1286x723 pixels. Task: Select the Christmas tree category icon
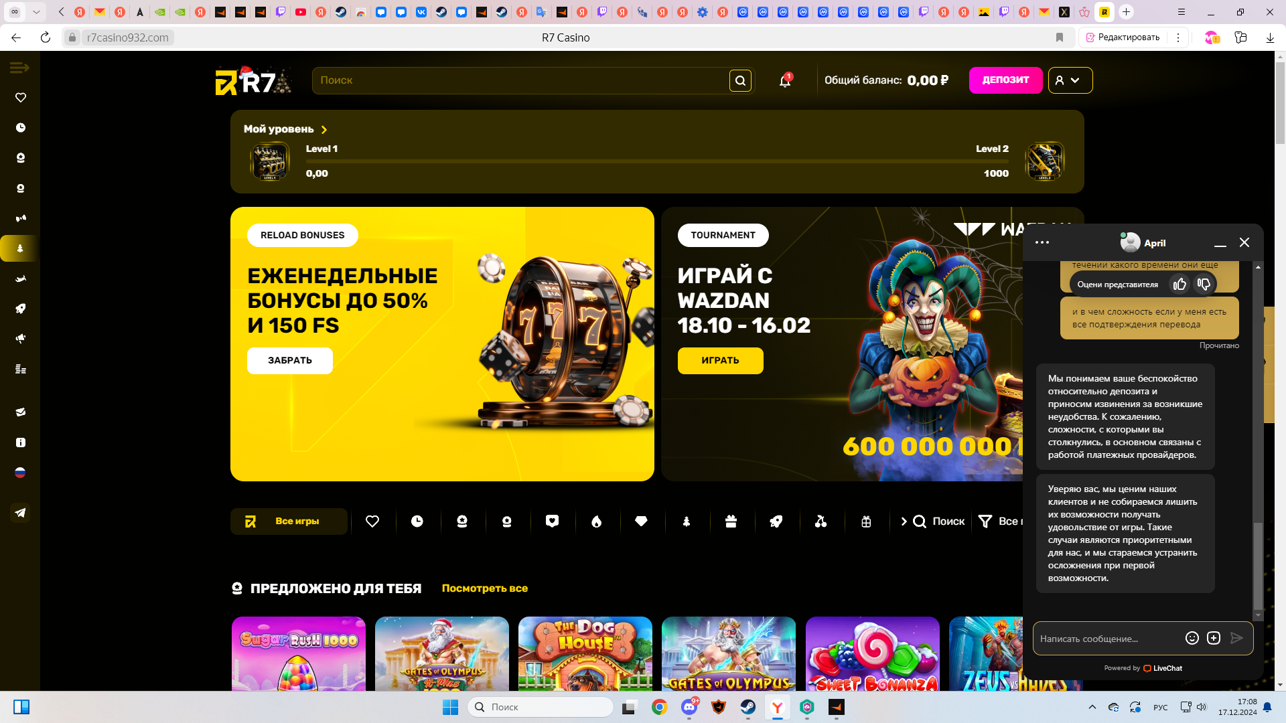point(687,521)
